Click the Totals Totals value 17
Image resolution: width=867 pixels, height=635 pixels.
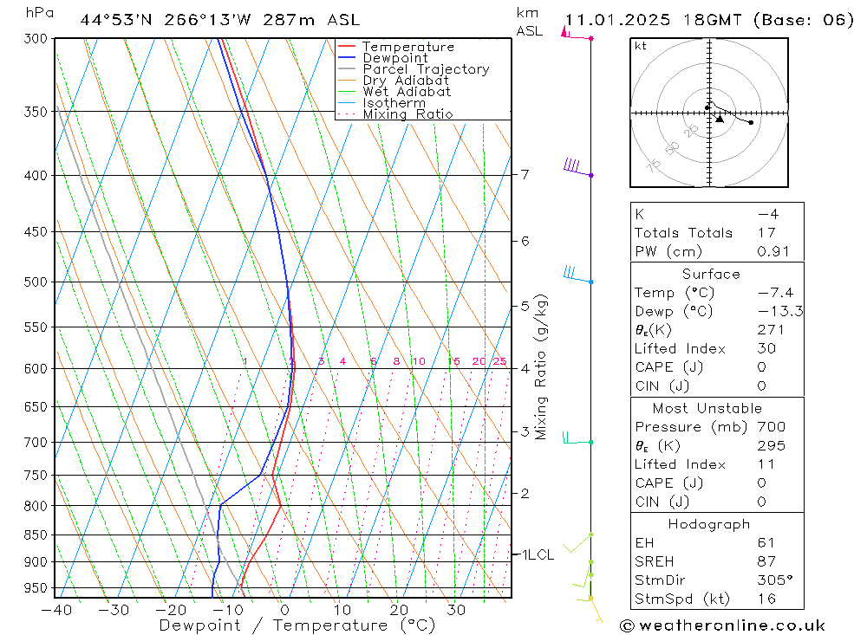pyautogui.click(x=767, y=233)
